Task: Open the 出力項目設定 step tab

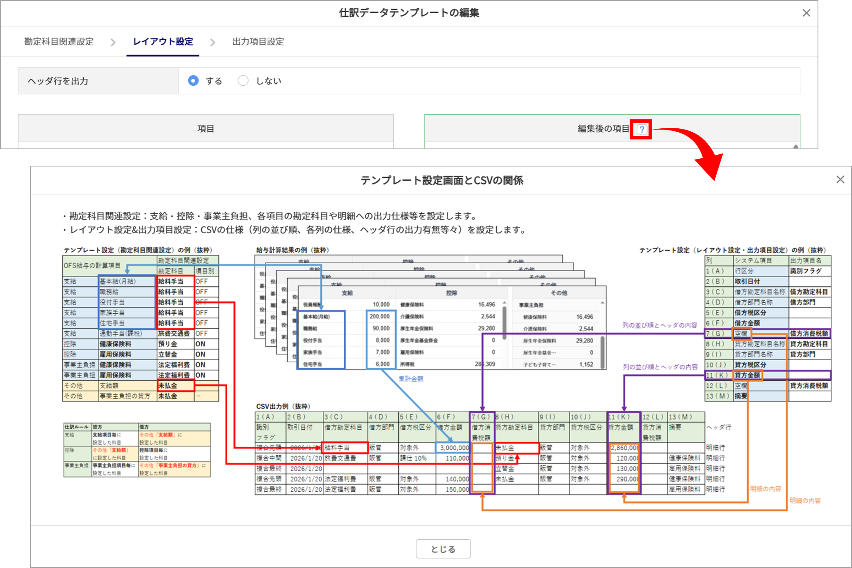Action: [258, 42]
